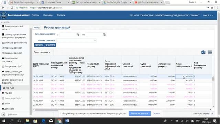Image resolution: width=220 pixels, height=124 pixels.
Task: Open taskbar search magnifier
Action: pos(12,121)
